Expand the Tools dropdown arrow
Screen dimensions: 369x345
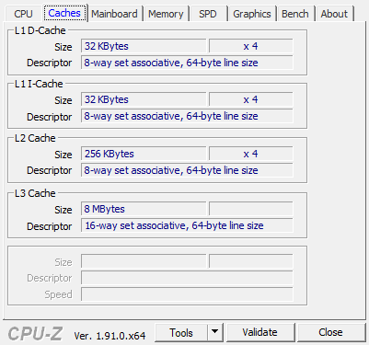215,332
